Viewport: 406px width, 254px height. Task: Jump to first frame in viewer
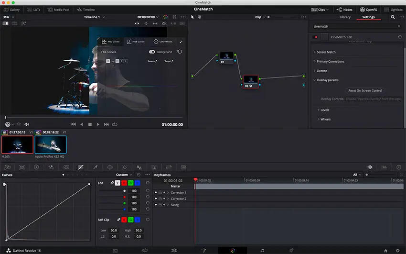(73, 124)
